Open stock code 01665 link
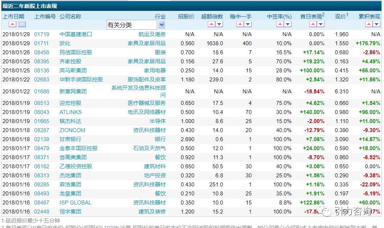 pyautogui.click(x=42, y=121)
